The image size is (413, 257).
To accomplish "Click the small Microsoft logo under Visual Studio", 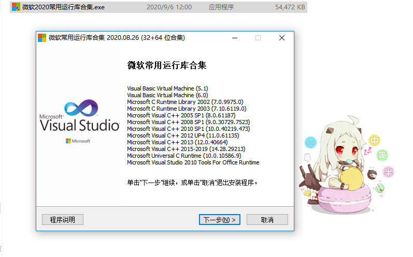I will point(78,141).
